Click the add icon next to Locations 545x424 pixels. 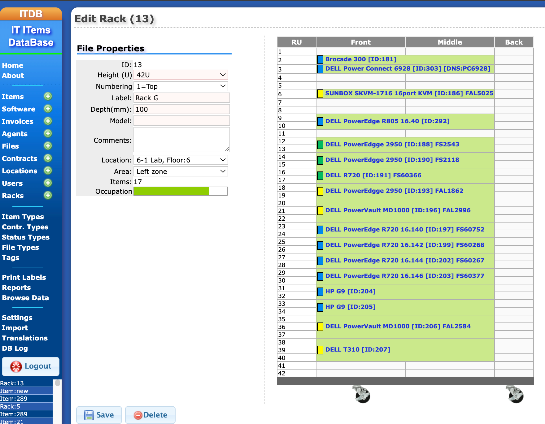pos(48,171)
